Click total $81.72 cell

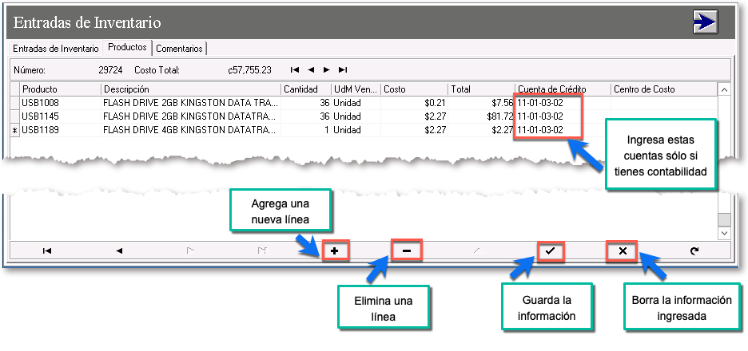click(481, 116)
